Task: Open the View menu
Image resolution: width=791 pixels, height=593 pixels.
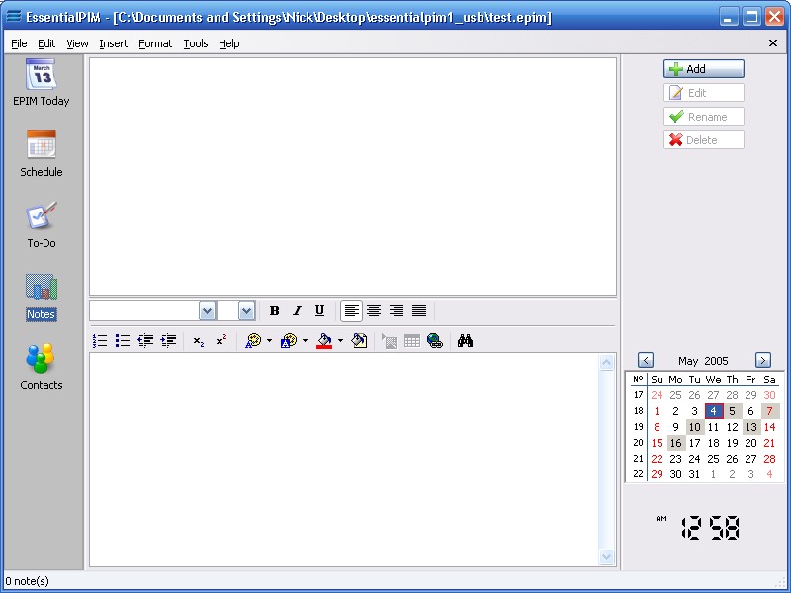Action: tap(77, 43)
